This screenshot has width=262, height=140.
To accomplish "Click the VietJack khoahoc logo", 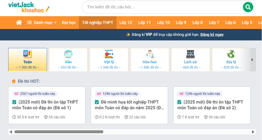I will point(29,7).
